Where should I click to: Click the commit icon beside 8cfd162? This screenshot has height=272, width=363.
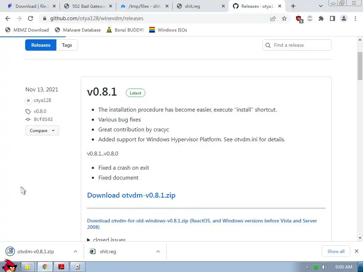(28, 119)
